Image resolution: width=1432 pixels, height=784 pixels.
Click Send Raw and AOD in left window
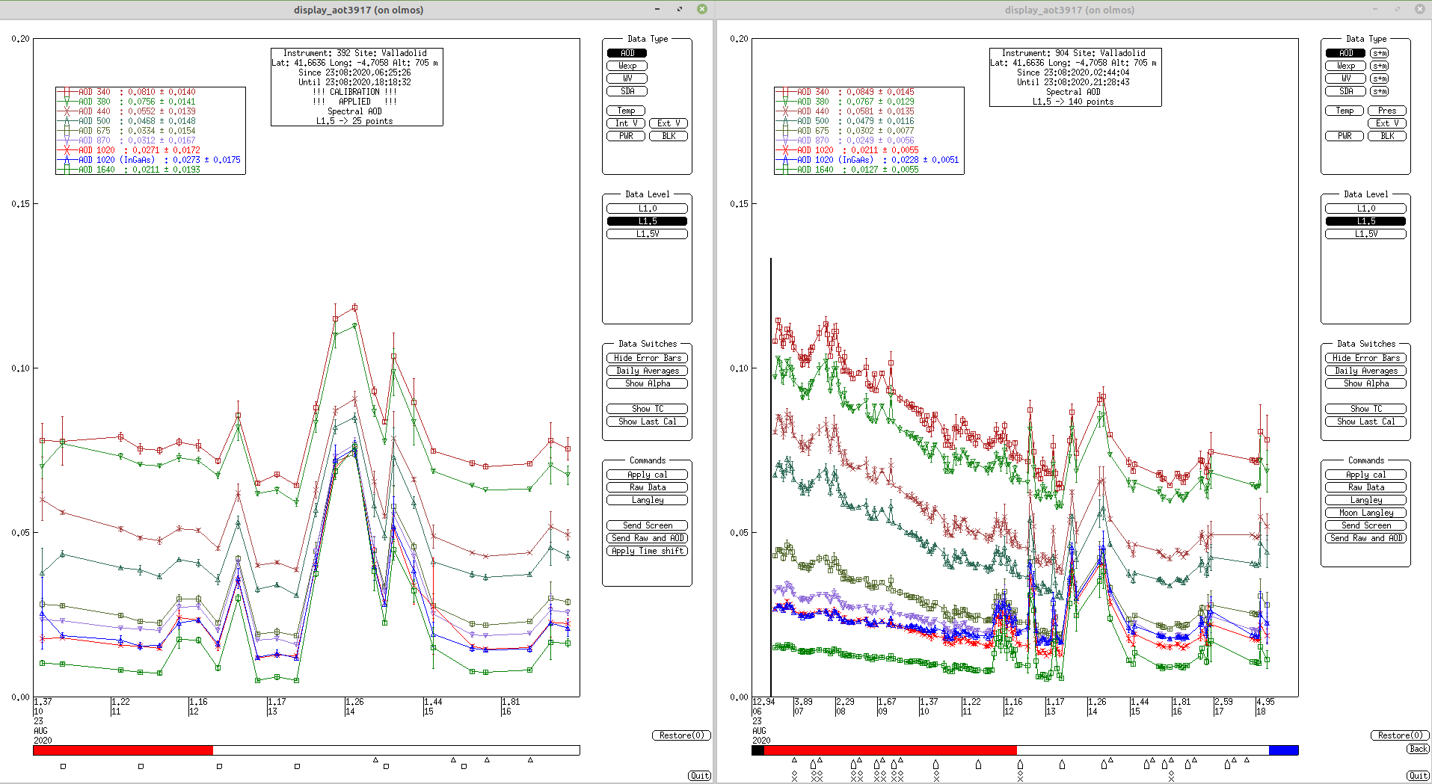tap(647, 538)
